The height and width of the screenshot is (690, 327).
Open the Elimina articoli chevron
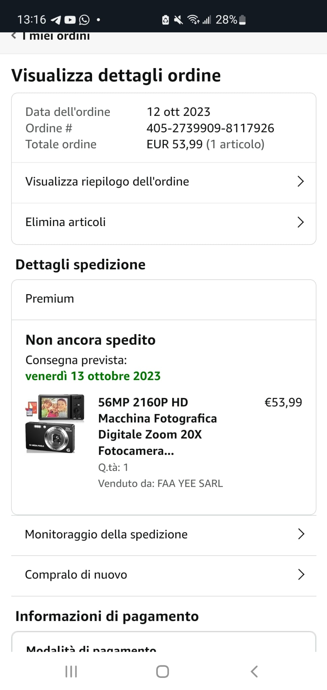tap(301, 222)
